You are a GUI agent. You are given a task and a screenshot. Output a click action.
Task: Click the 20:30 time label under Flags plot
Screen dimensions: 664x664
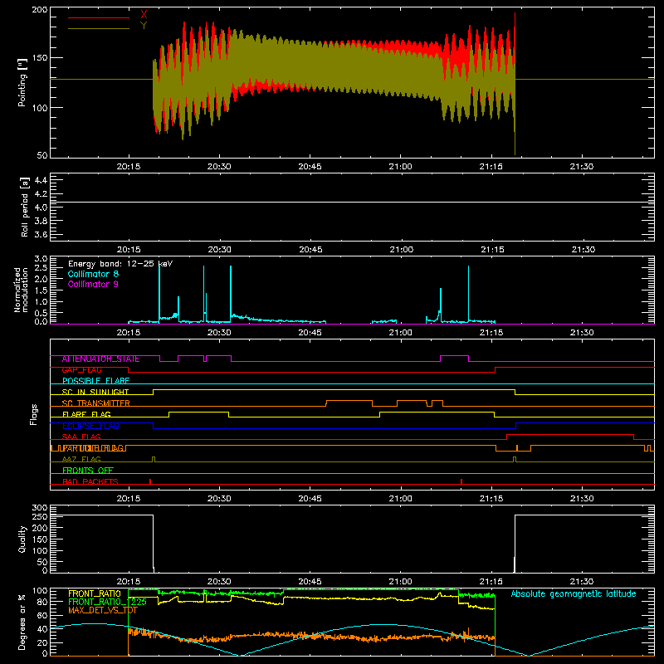pyautogui.click(x=219, y=499)
